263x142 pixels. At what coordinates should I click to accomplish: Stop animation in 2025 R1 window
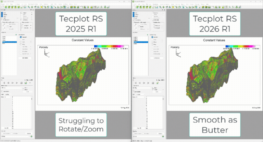(x=21, y=83)
